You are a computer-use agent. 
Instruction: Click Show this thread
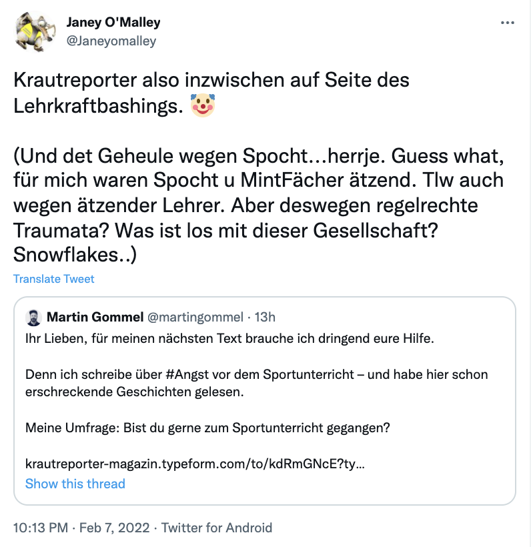pos(75,484)
